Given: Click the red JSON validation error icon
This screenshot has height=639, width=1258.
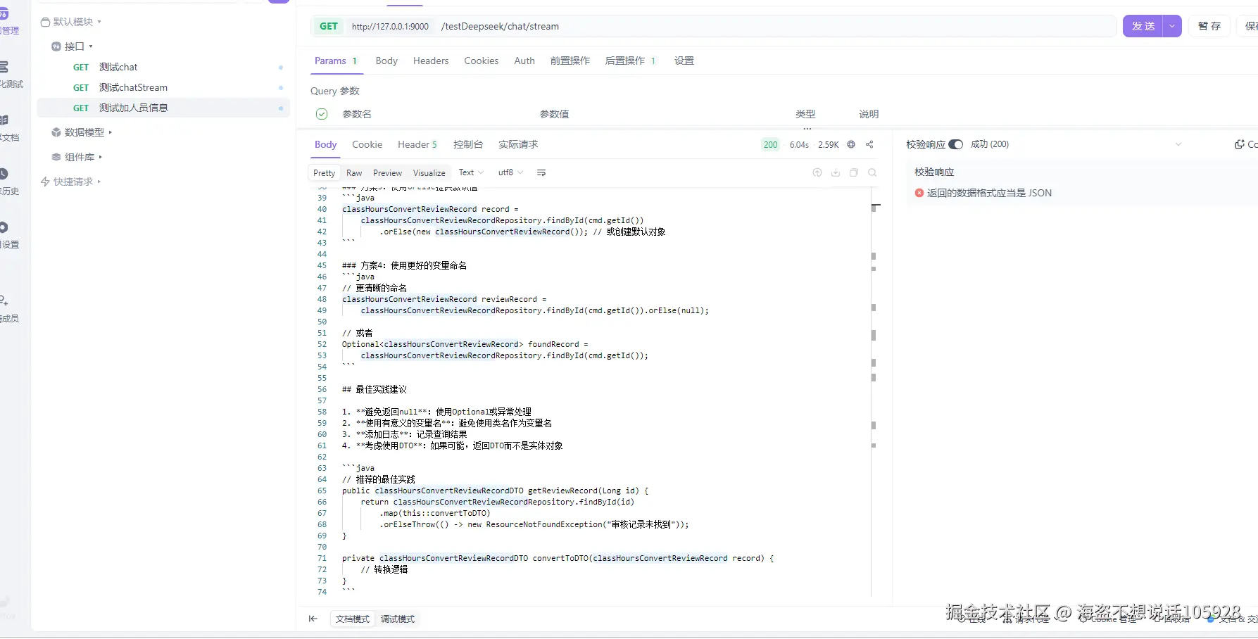Looking at the screenshot, I should click(919, 193).
